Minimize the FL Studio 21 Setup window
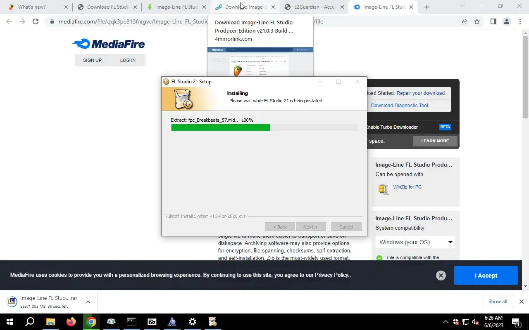 [319, 82]
